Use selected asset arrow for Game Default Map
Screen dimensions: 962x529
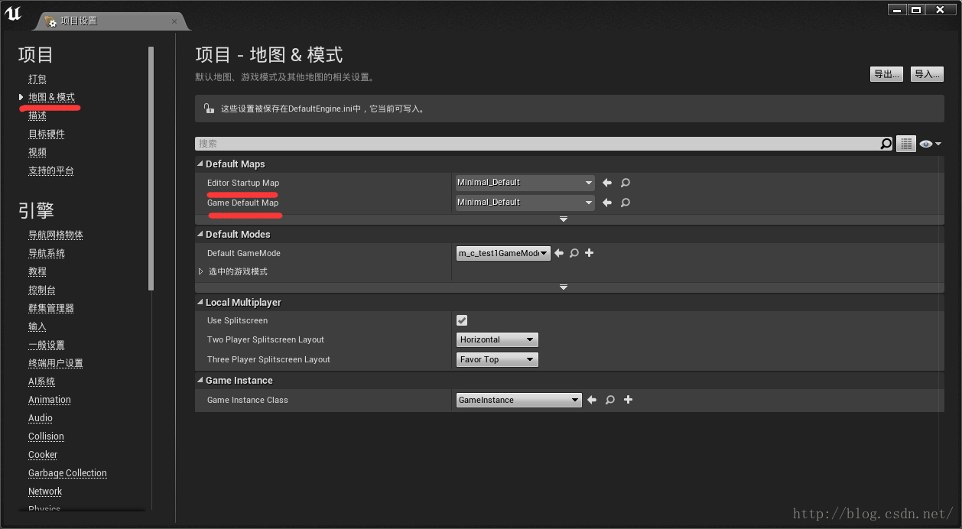[607, 203]
